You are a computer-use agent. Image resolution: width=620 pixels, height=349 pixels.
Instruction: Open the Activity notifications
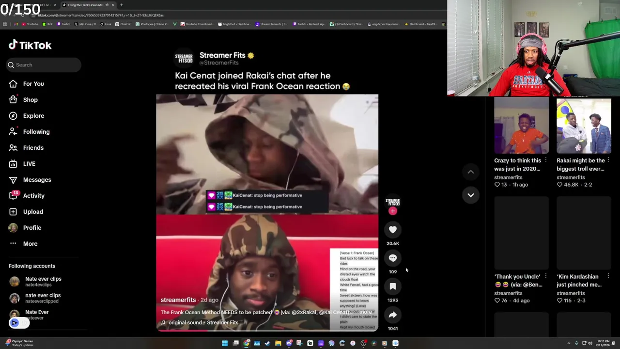(33, 196)
